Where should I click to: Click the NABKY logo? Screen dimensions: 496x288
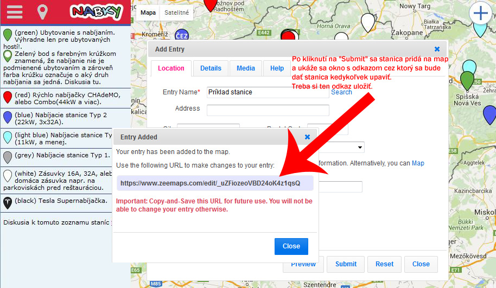(97, 12)
